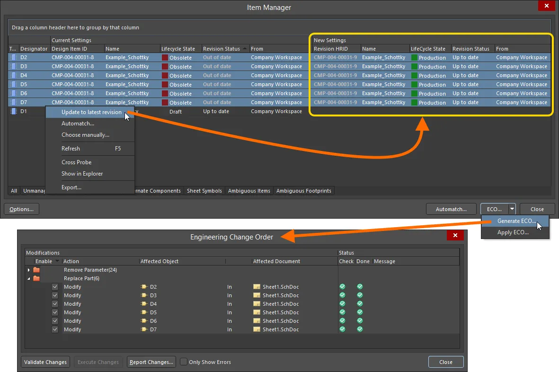Click the part icon beside D6 in ECO
The width and height of the screenshot is (559, 372).
coord(144,321)
